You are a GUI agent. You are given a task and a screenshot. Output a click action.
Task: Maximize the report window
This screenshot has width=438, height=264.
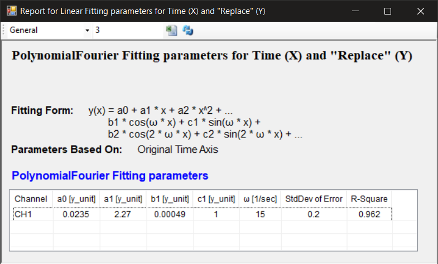[x=388, y=11]
